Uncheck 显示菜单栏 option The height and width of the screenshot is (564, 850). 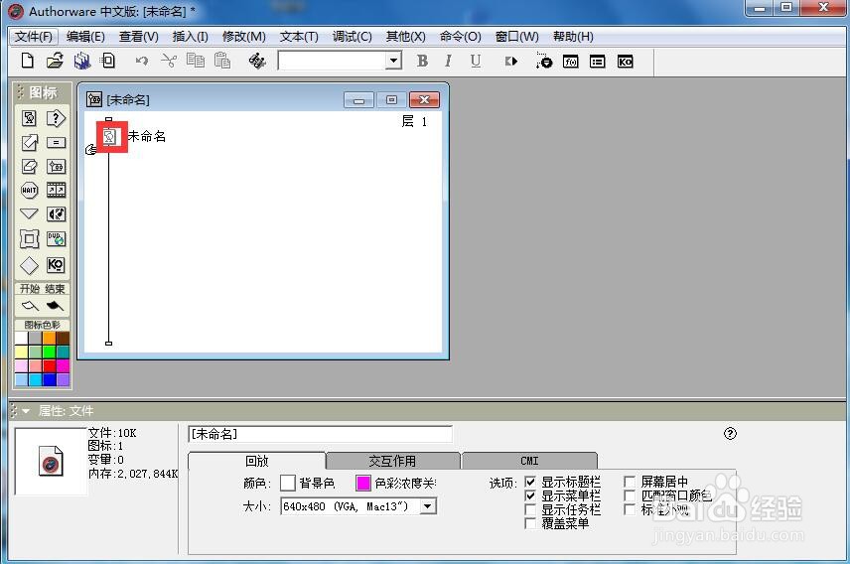pyautogui.click(x=530, y=495)
